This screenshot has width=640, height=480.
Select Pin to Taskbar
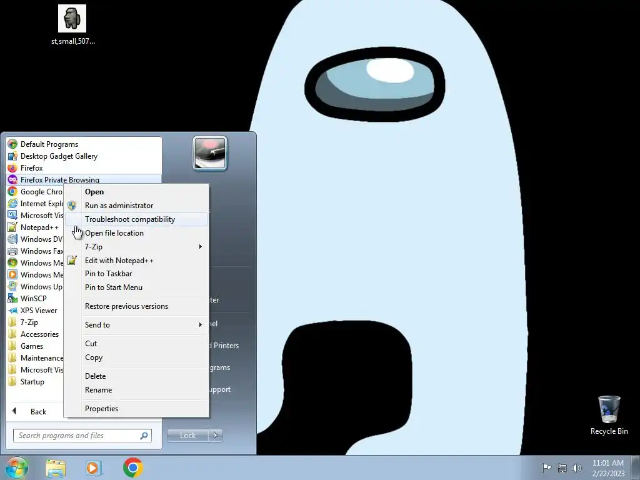136,274
